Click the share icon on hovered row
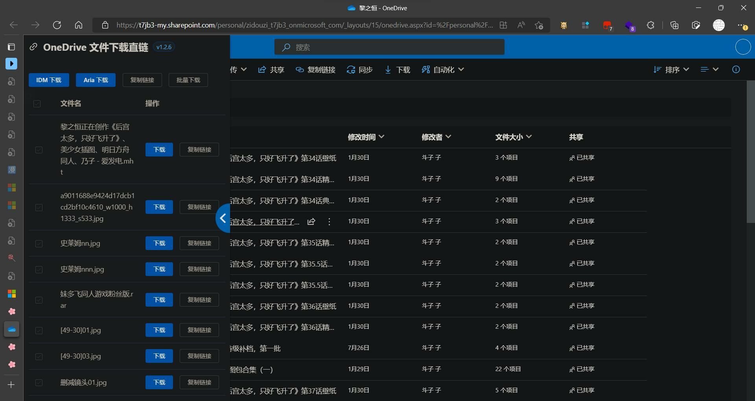Image resolution: width=755 pixels, height=401 pixels. [x=311, y=222]
